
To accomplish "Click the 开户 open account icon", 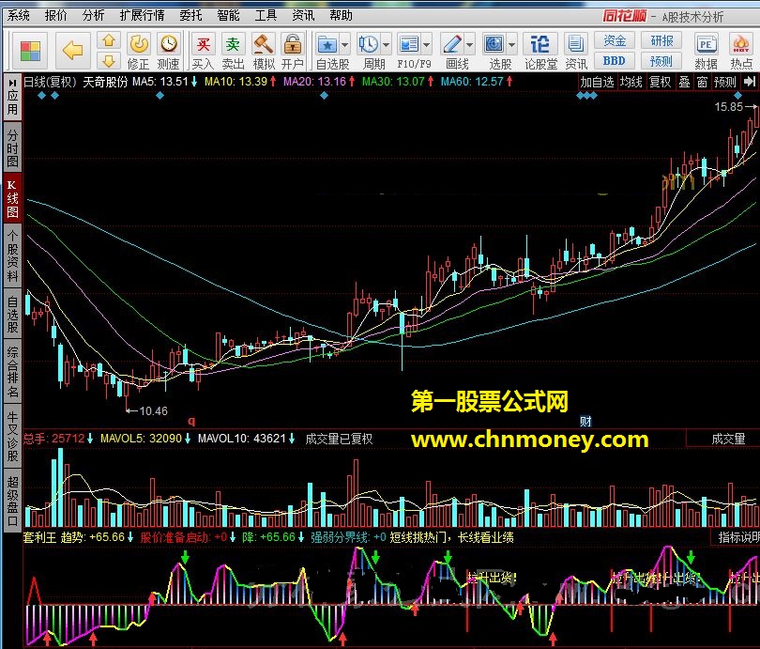I will click(293, 51).
